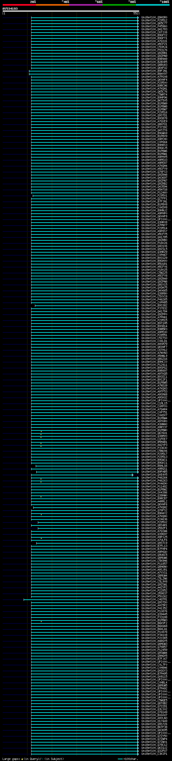
Task: Select the UniRef100_O04386 label
Action: click(154, 493)
